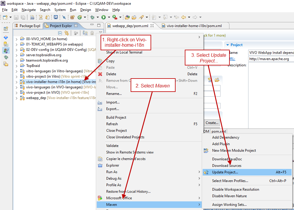Open Project Explorer View Menu triangle
This screenshot has height=210, width=294.
point(101,32)
